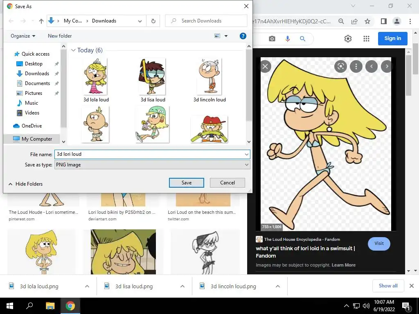Open Music in navigation pane

click(31, 103)
